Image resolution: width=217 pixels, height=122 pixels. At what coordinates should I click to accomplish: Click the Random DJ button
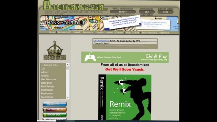[x=55, y=104]
